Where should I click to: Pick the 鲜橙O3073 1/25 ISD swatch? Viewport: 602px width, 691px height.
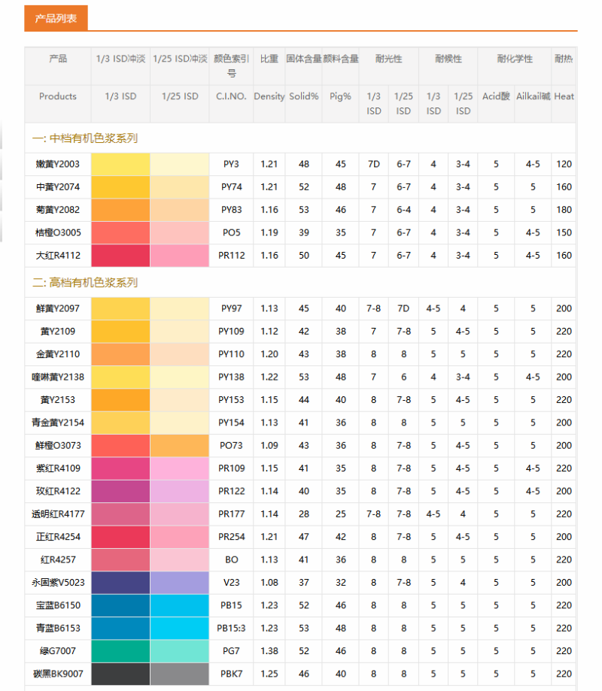(180, 446)
